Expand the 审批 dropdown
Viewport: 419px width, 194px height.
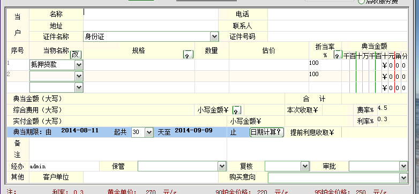(x=403, y=167)
